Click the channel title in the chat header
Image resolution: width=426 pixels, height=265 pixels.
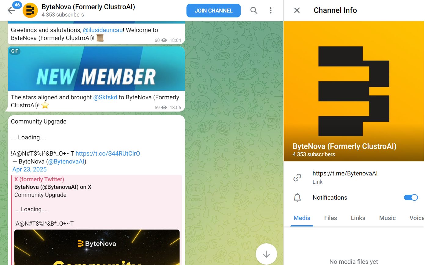pyautogui.click(x=88, y=6)
